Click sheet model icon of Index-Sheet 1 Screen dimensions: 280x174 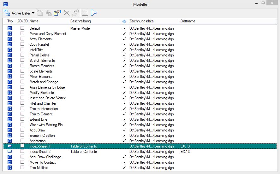[x=10, y=146]
